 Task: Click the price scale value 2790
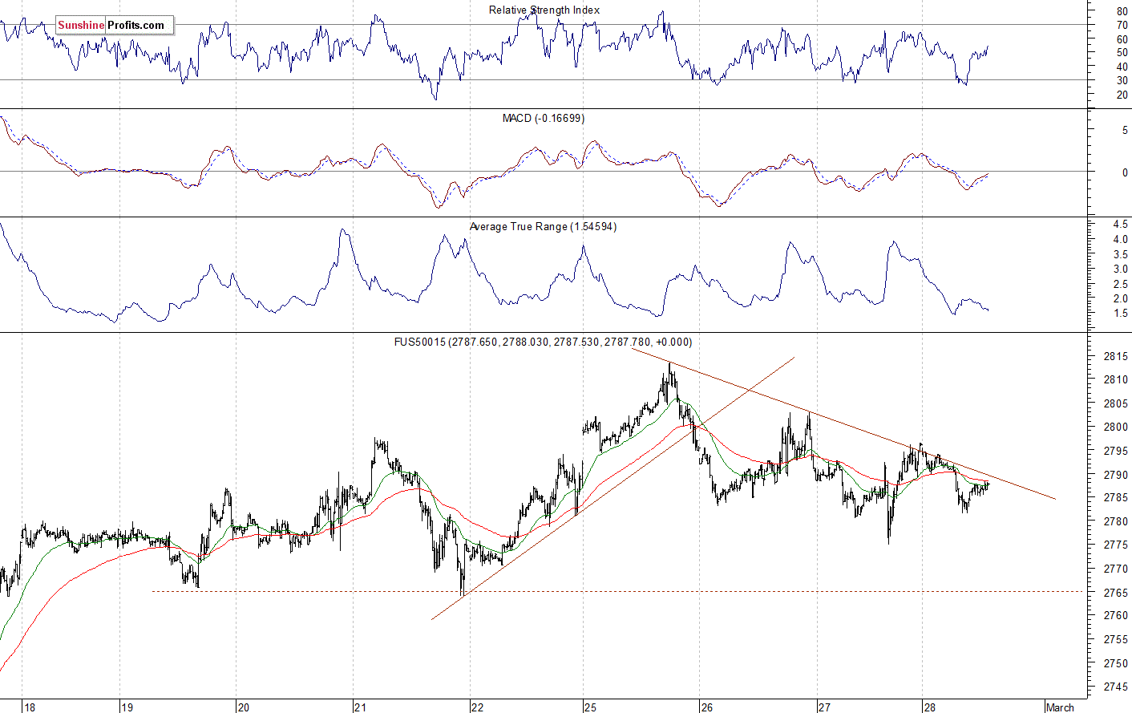click(1116, 474)
